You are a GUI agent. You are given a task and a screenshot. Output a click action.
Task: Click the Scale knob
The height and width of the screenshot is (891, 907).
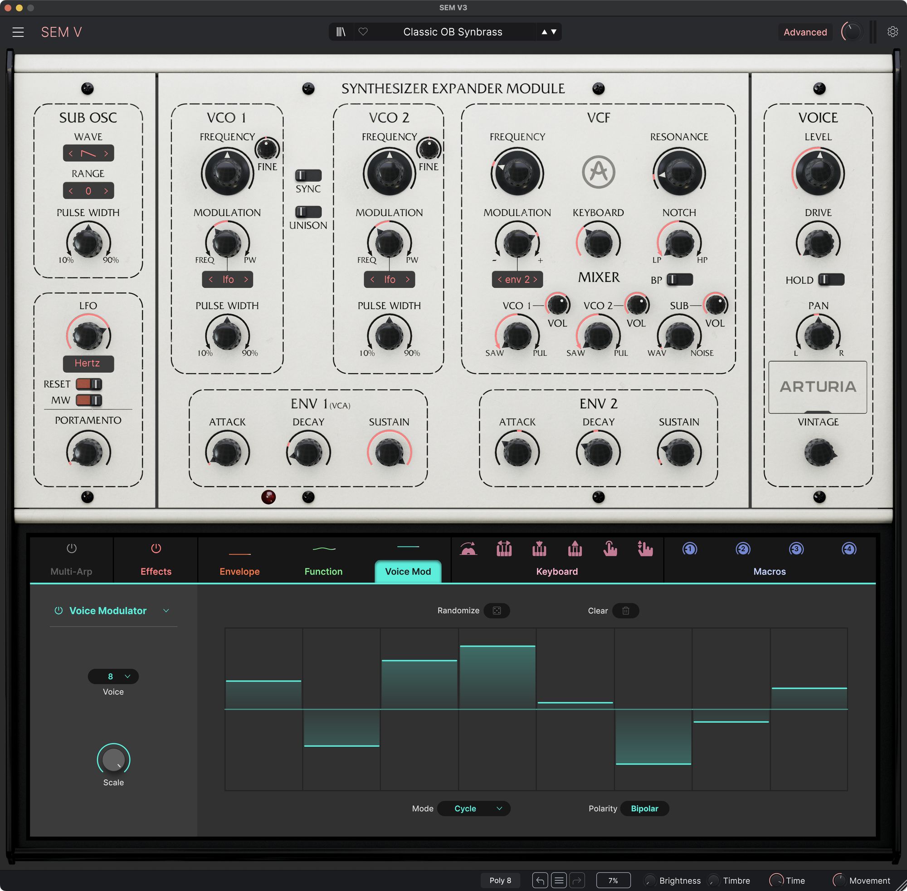(113, 760)
